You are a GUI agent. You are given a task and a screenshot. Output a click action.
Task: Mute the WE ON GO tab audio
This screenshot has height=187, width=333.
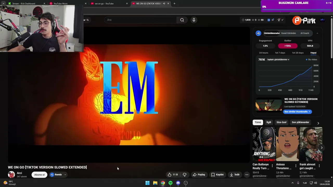pos(164,4)
